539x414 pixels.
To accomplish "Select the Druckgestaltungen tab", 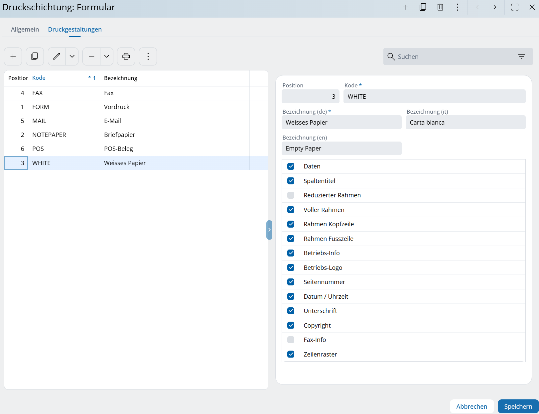I will pos(75,29).
